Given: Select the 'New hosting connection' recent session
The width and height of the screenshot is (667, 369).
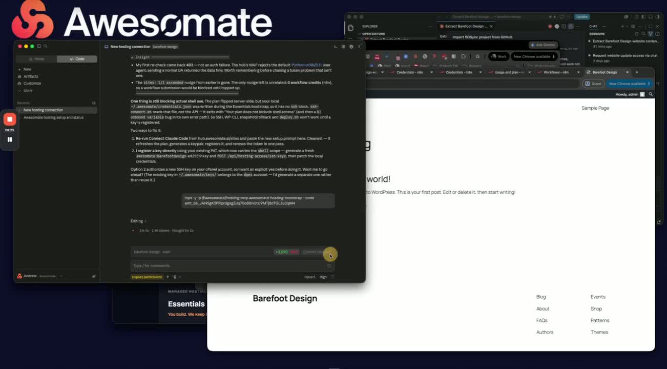Looking at the screenshot, I should 57,110.
